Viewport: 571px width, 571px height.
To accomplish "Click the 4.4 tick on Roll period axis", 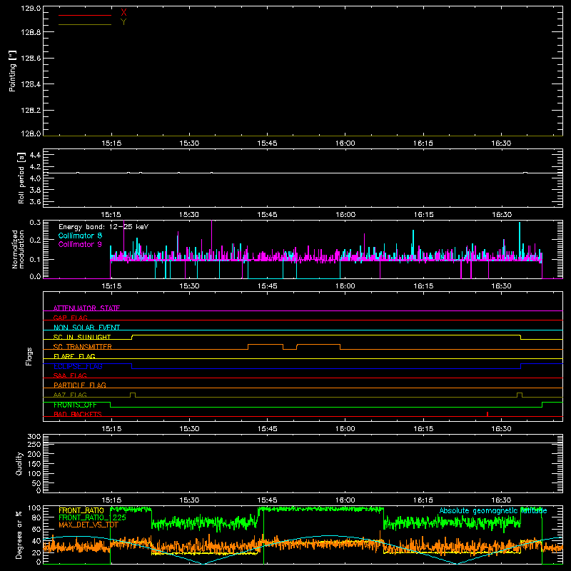I will point(35,155).
